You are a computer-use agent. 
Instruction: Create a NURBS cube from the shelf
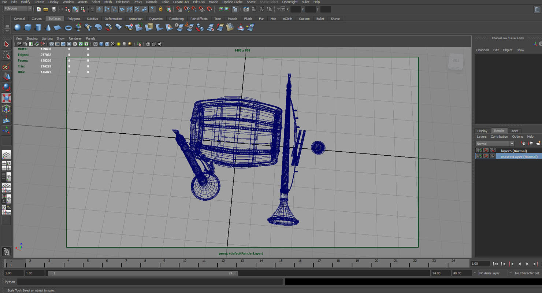tap(28, 27)
